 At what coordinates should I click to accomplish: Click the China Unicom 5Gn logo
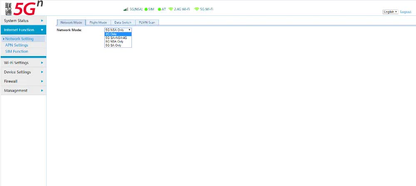coord(24,8)
